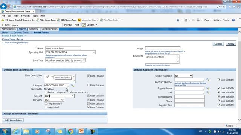Click the favorites bar add star icon
The height and width of the screenshot is (135, 241).
tap(3, 20)
